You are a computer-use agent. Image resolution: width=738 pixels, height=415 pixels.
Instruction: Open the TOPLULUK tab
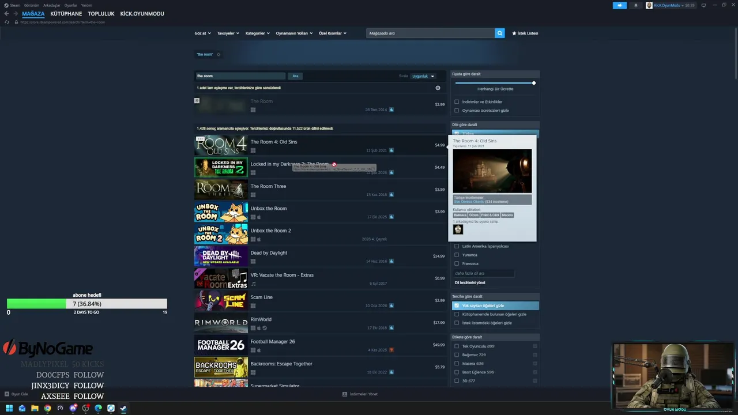click(x=101, y=14)
